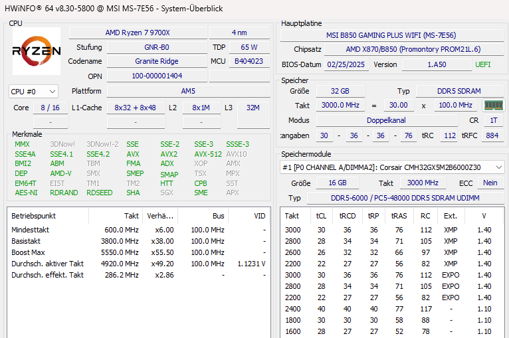The height and width of the screenshot is (338, 509).
Task: Click the MSI B850 GAMING PLUS WIFI mainboard field
Action: coord(391,35)
